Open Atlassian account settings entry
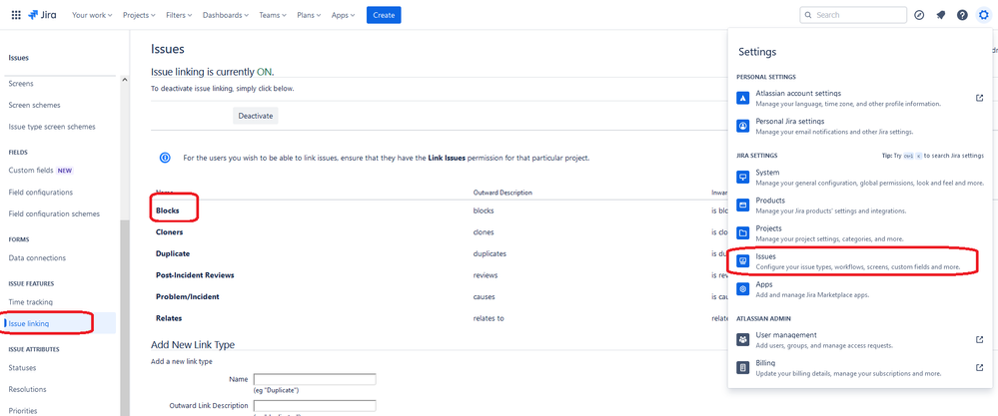Image resolution: width=998 pixels, height=416 pixels. [859, 98]
